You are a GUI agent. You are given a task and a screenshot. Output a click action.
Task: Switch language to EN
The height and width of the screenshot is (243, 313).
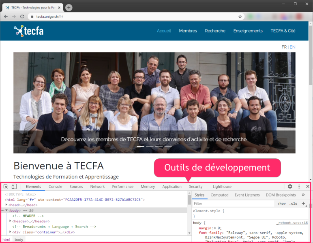point(292,47)
